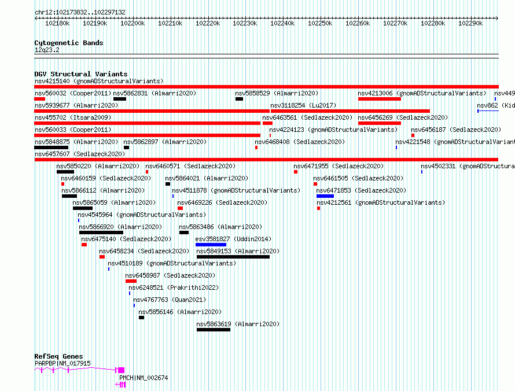The width and height of the screenshot is (515, 391).
Task: Open nsv4212561 gnomAD variant label
Action: click(381, 202)
